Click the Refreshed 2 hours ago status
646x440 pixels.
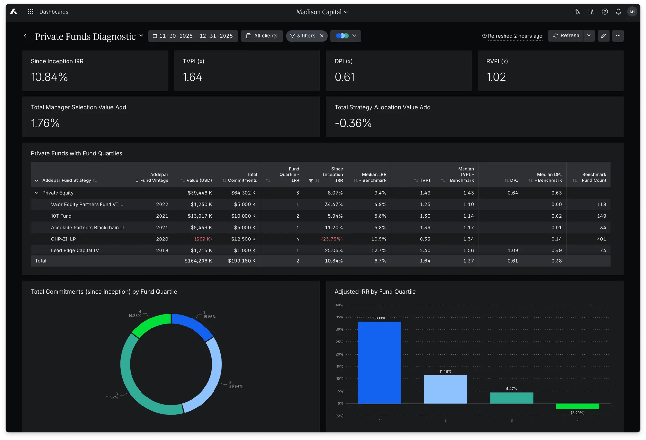[x=512, y=36]
